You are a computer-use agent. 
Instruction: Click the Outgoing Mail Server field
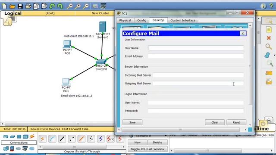tap(198, 84)
